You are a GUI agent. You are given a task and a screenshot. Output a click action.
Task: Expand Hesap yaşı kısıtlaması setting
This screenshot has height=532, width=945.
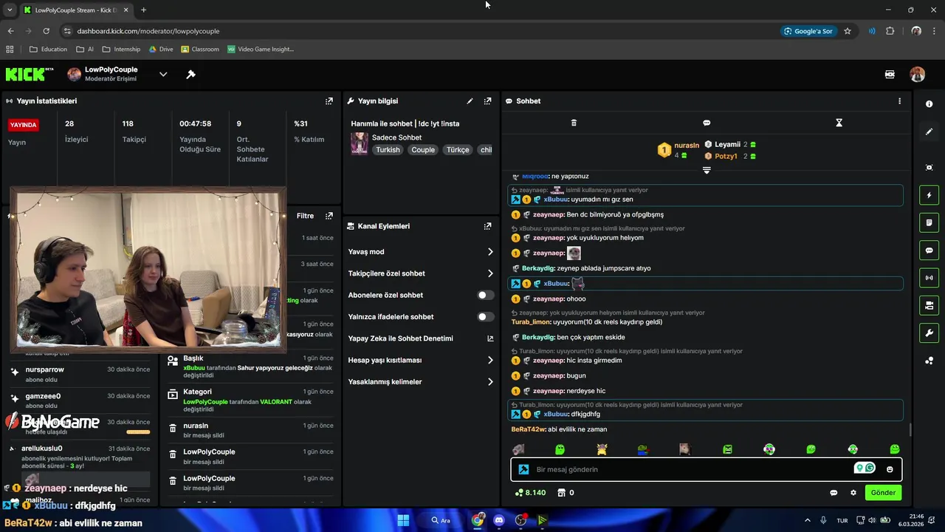421,360
